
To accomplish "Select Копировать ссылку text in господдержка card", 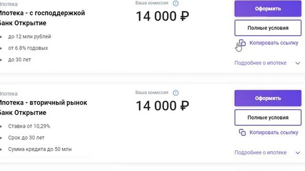I will [274, 43].
